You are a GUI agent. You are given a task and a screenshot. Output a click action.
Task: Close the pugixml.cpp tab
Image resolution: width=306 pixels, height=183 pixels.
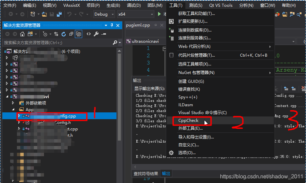(x=162, y=25)
